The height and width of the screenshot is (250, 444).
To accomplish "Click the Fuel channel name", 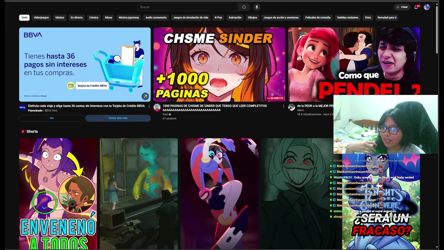I will click(x=165, y=114).
